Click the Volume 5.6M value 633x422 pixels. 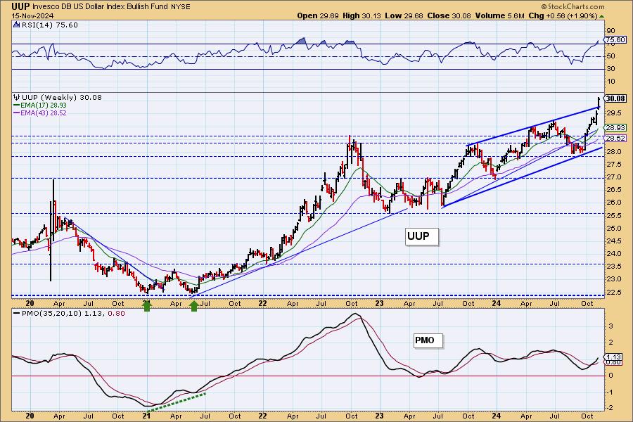(500, 15)
